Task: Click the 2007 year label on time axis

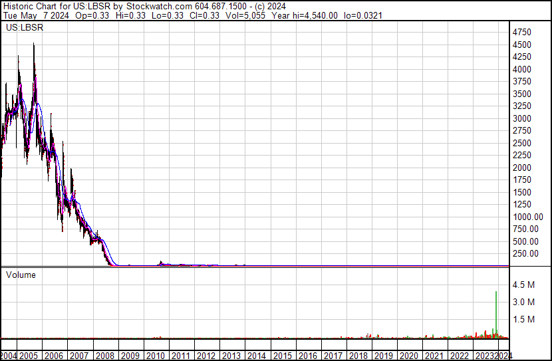Action: click(x=79, y=356)
